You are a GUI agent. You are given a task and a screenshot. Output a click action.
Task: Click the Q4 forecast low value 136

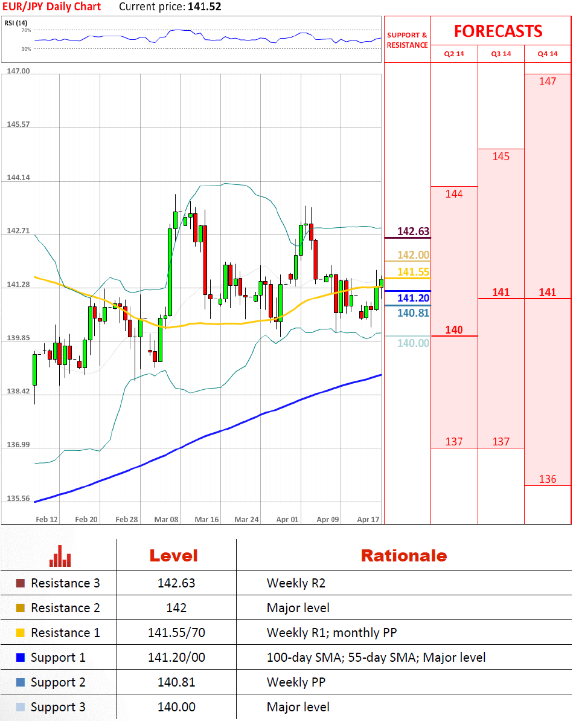(x=548, y=479)
